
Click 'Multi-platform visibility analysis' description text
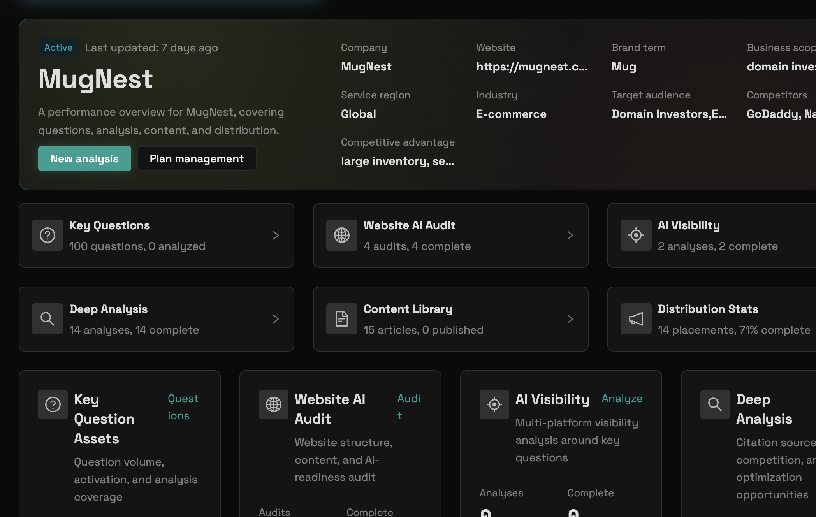[x=577, y=440]
